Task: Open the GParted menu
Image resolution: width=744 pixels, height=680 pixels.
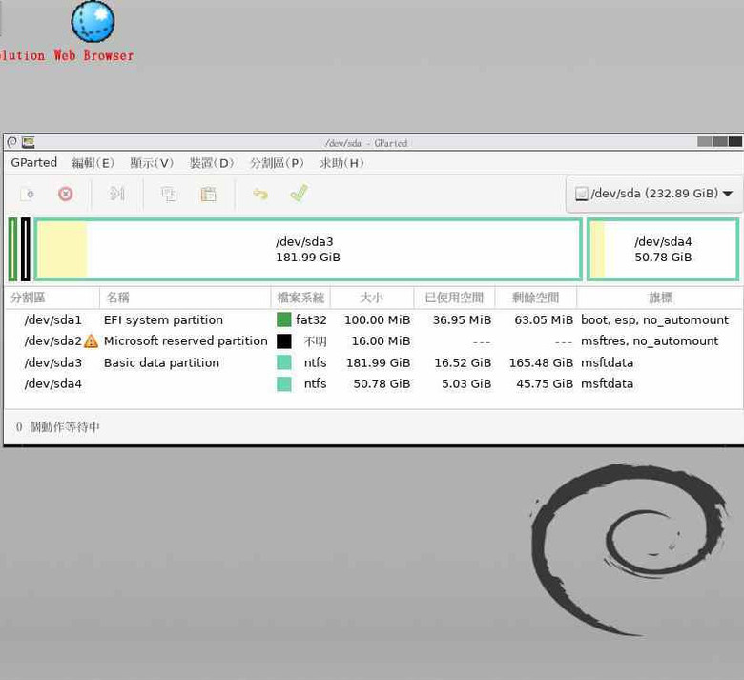Action: [34, 163]
